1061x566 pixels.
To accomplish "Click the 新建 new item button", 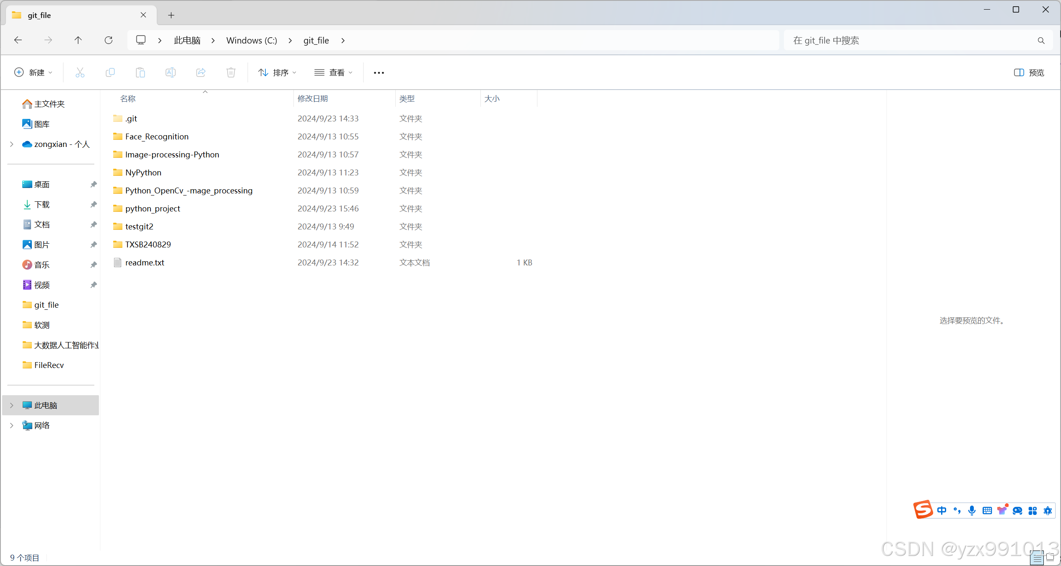I will coord(33,72).
